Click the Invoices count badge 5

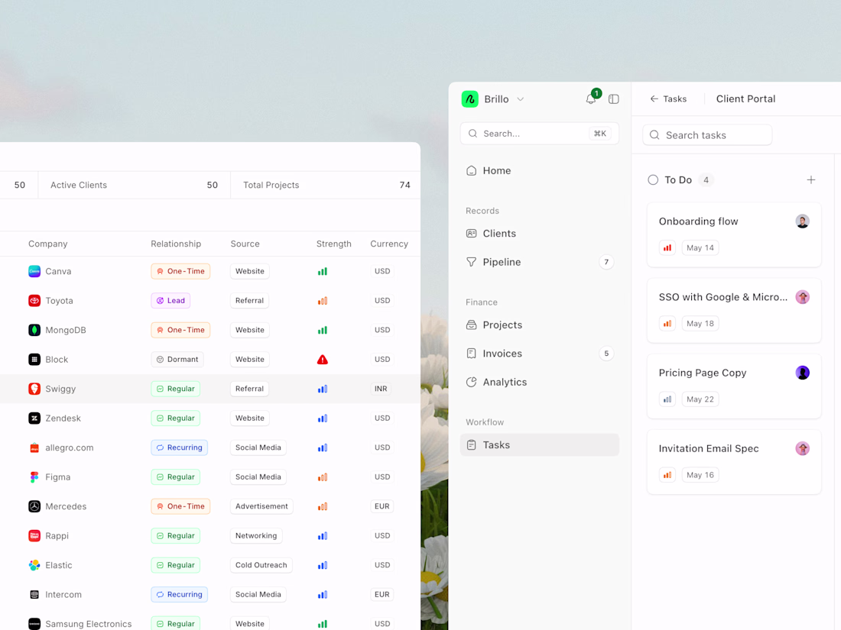click(606, 354)
